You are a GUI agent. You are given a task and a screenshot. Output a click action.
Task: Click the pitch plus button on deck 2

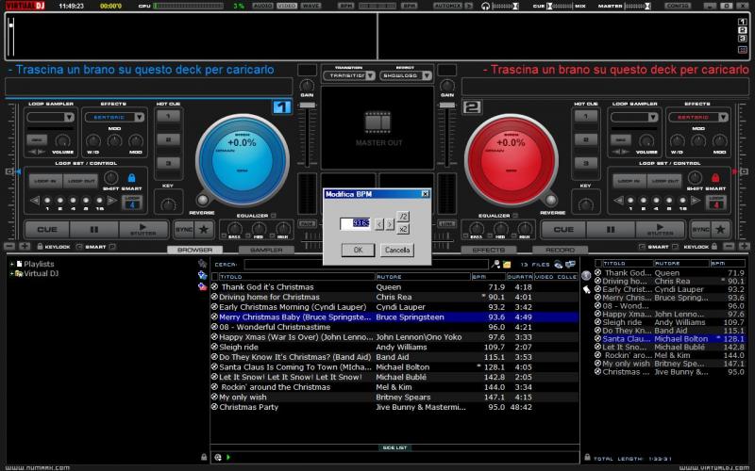pos(745,247)
